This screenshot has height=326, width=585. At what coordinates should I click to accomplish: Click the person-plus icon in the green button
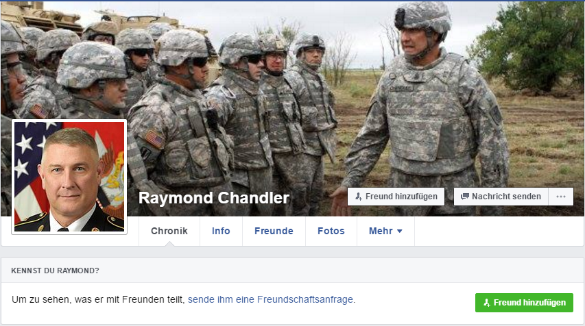pos(486,303)
